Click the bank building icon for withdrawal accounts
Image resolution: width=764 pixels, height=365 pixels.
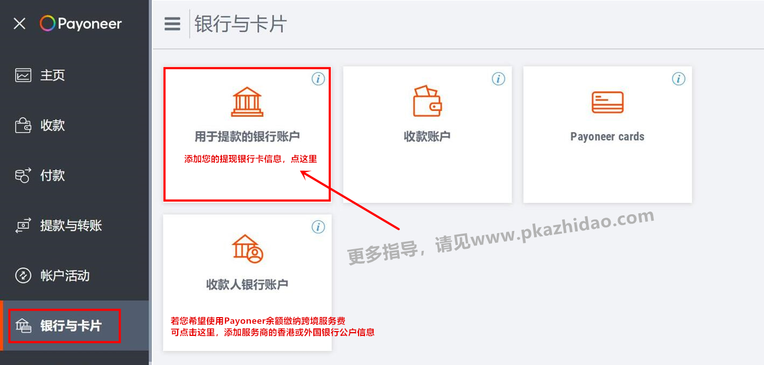click(247, 102)
